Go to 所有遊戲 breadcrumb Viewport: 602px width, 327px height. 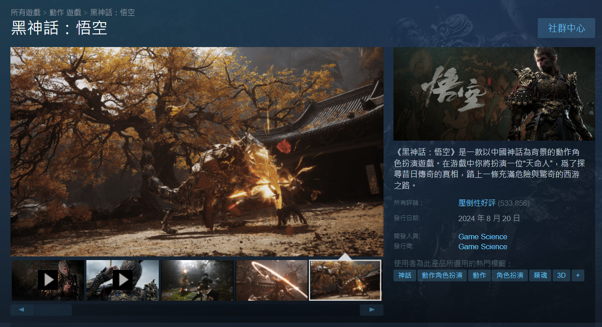click(25, 12)
